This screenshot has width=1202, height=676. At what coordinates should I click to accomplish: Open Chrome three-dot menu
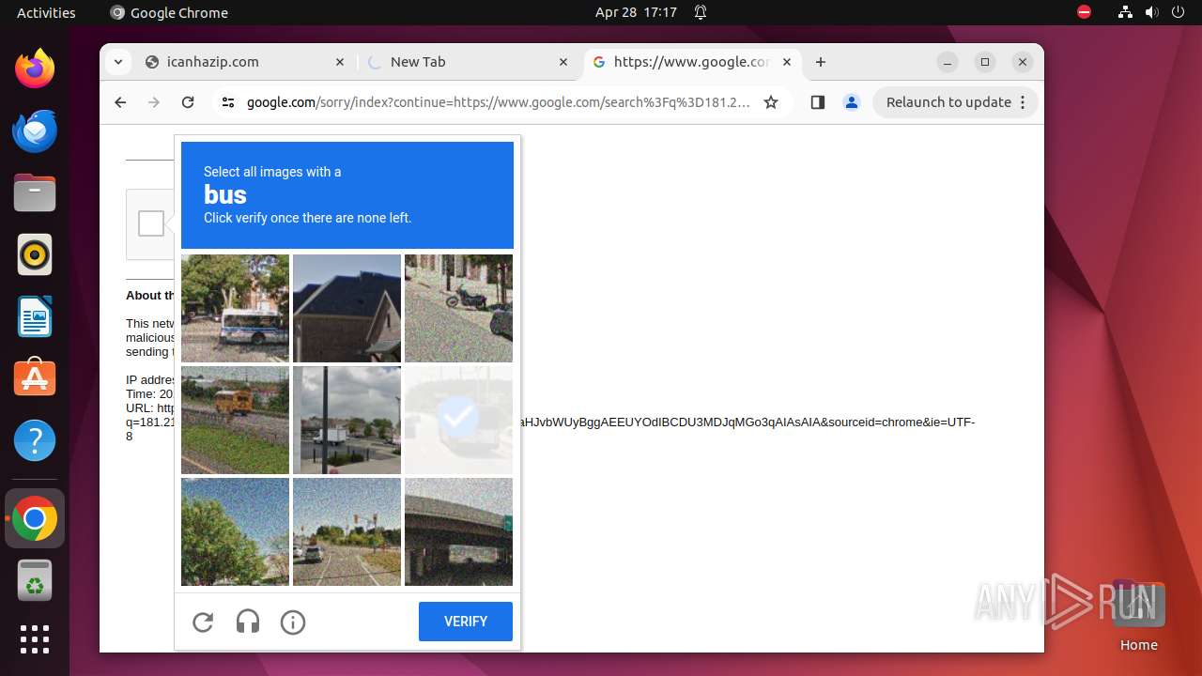(x=1023, y=102)
